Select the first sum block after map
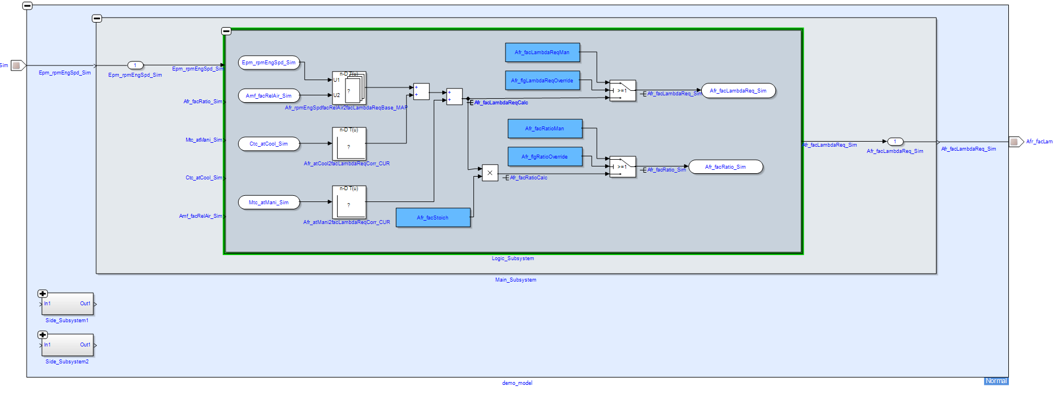 tap(421, 91)
